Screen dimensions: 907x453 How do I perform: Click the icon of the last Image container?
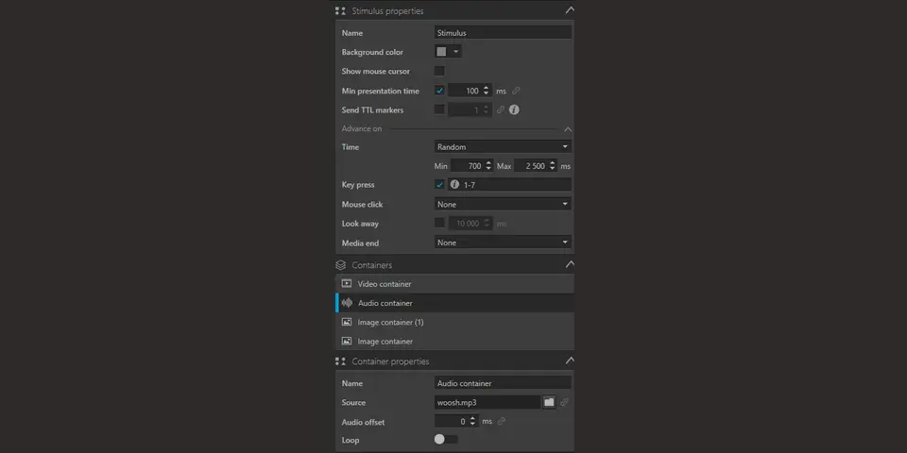[x=347, y=341]
